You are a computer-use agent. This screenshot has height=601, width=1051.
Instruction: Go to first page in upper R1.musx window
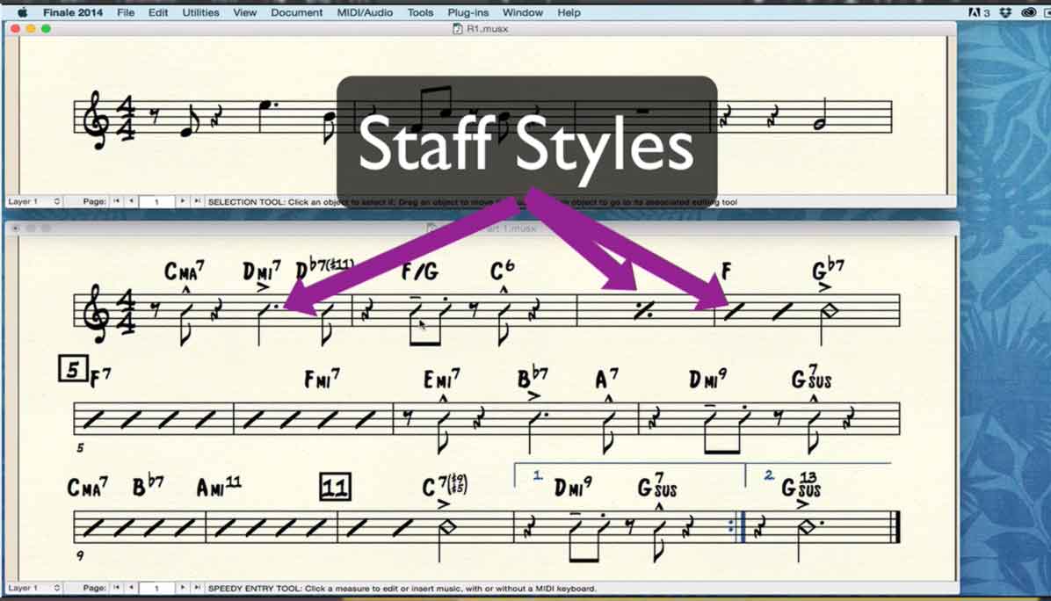pos(117,202)
